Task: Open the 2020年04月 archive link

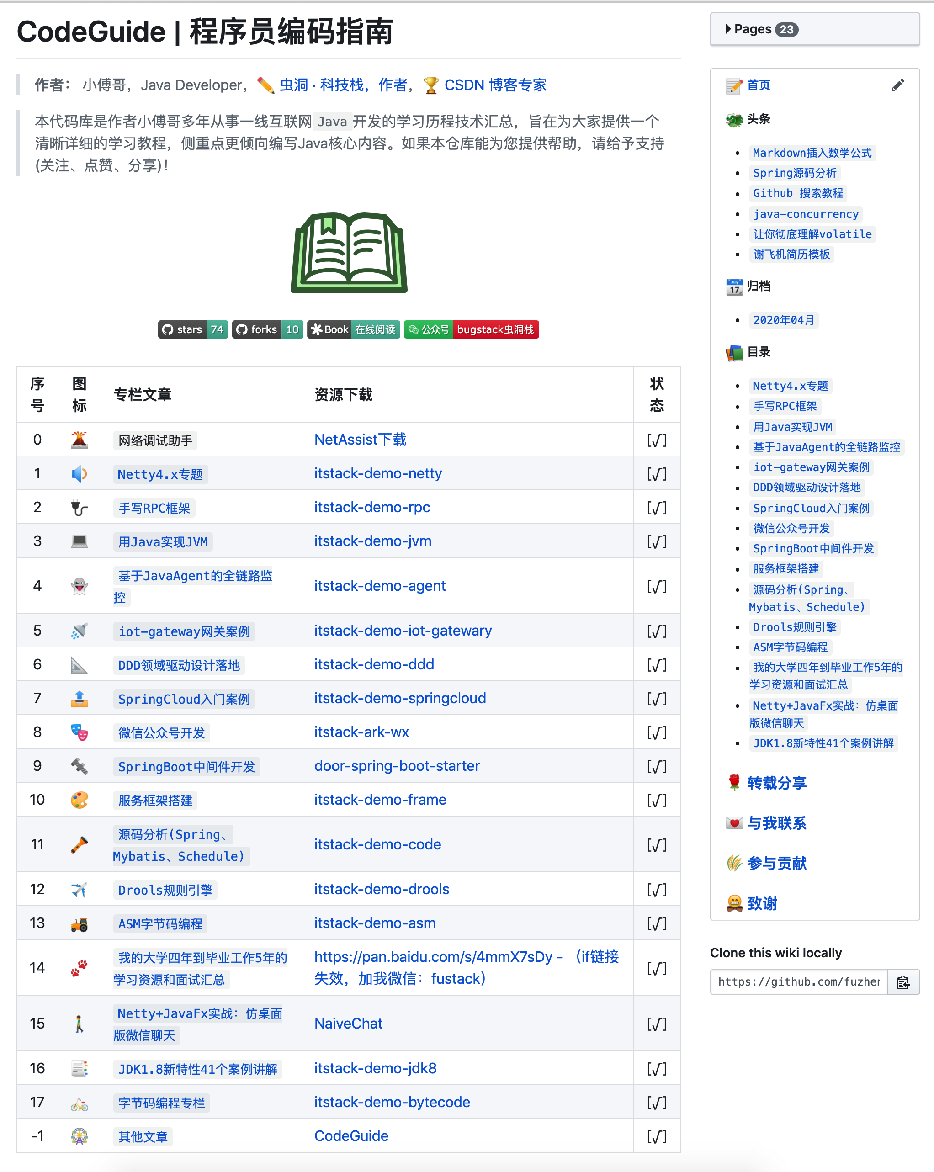Action: (x=784, y=320)
